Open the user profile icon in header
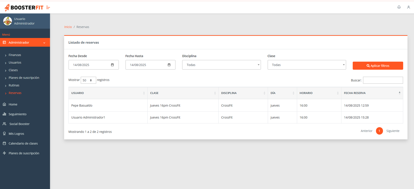414x189 pixels. tap(408, 7)
